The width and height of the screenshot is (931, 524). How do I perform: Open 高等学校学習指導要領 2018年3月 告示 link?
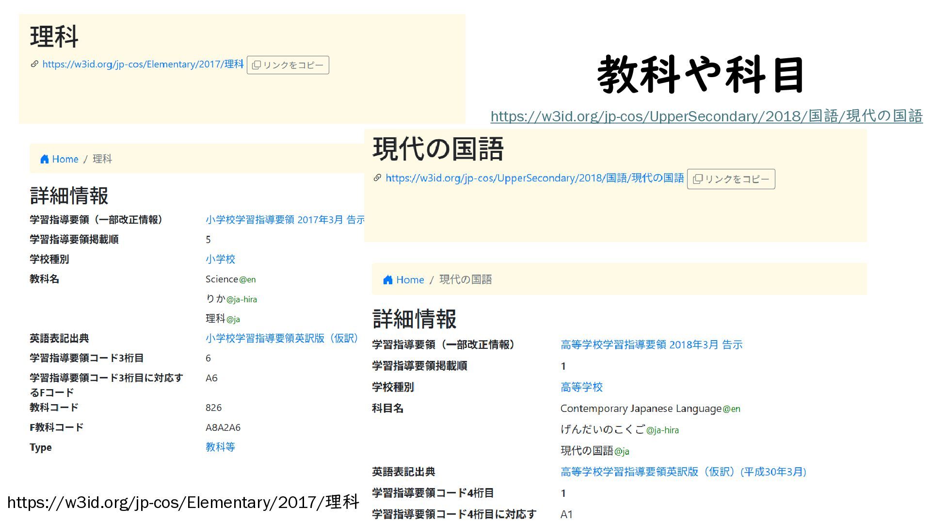click(651, 345)
